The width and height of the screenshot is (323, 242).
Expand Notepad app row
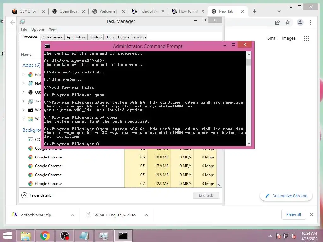23,83
